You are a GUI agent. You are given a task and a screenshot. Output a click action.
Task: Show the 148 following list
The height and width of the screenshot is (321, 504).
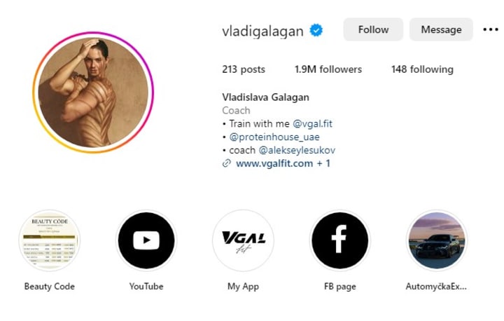(x=422, y=69)
